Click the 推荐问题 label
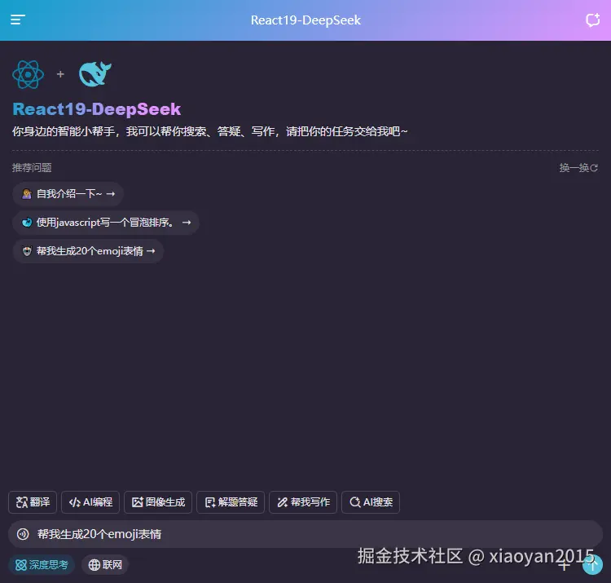 [x=32, y=168]
